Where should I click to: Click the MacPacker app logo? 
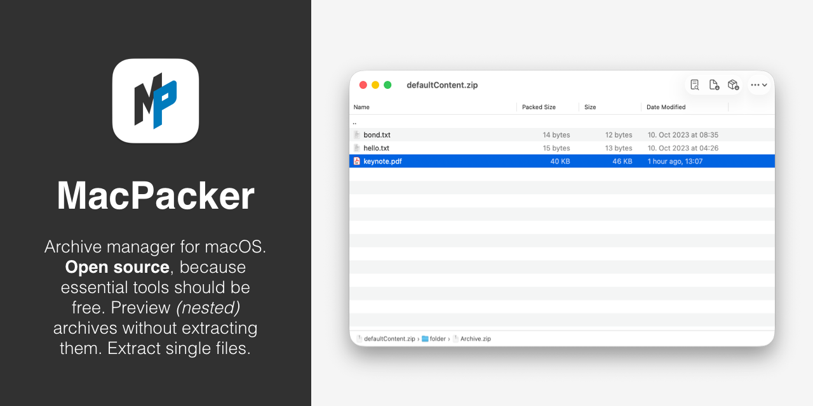click(155, 100)
